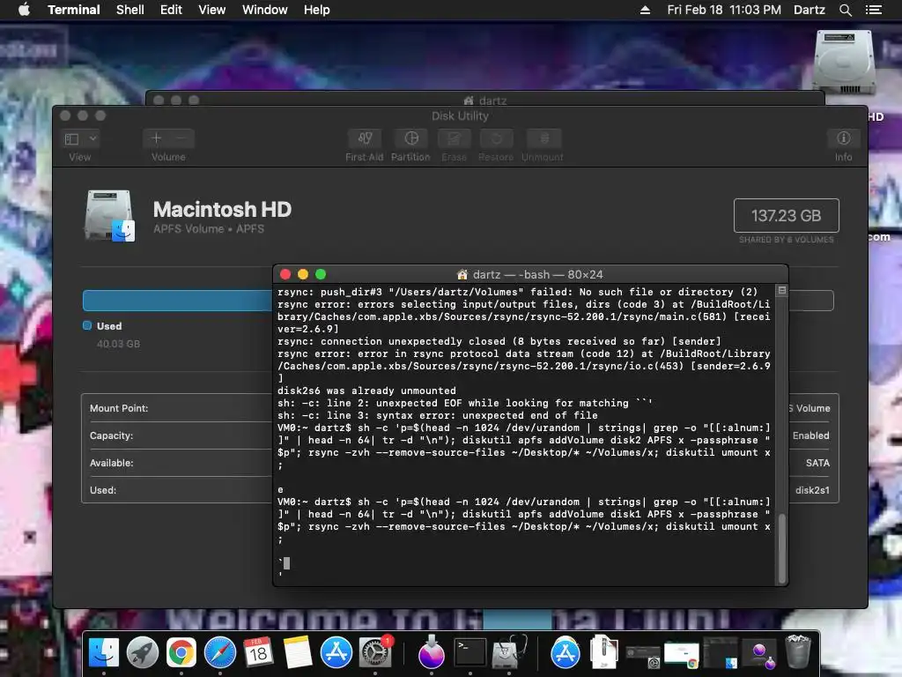Open the Dartz user menu

pyautogui.click(x=809, y=10)
